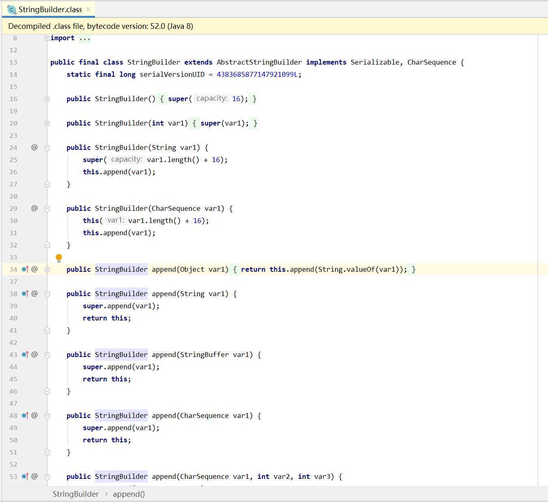Screen dimensions: 548x502
Task: Click the @ annotation gutter icon on line 29
Action: click(35, 208)
